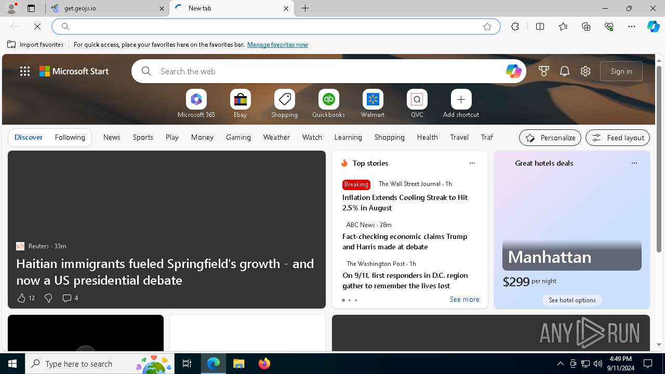The height and width of the screenshot is (374, 665).
Task: Open the Play category
Action: click(172, 137)
